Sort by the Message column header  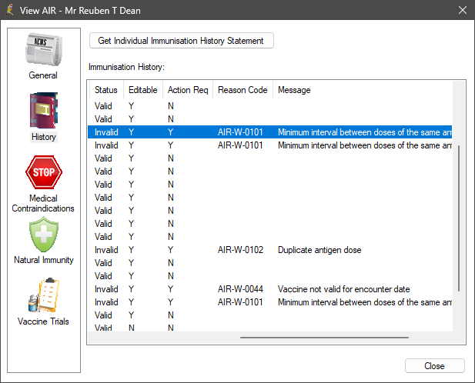tap(362, 90)
